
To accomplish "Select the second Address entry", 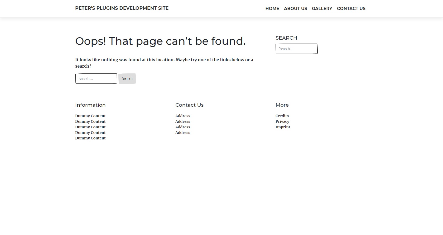I will point(182,121).
